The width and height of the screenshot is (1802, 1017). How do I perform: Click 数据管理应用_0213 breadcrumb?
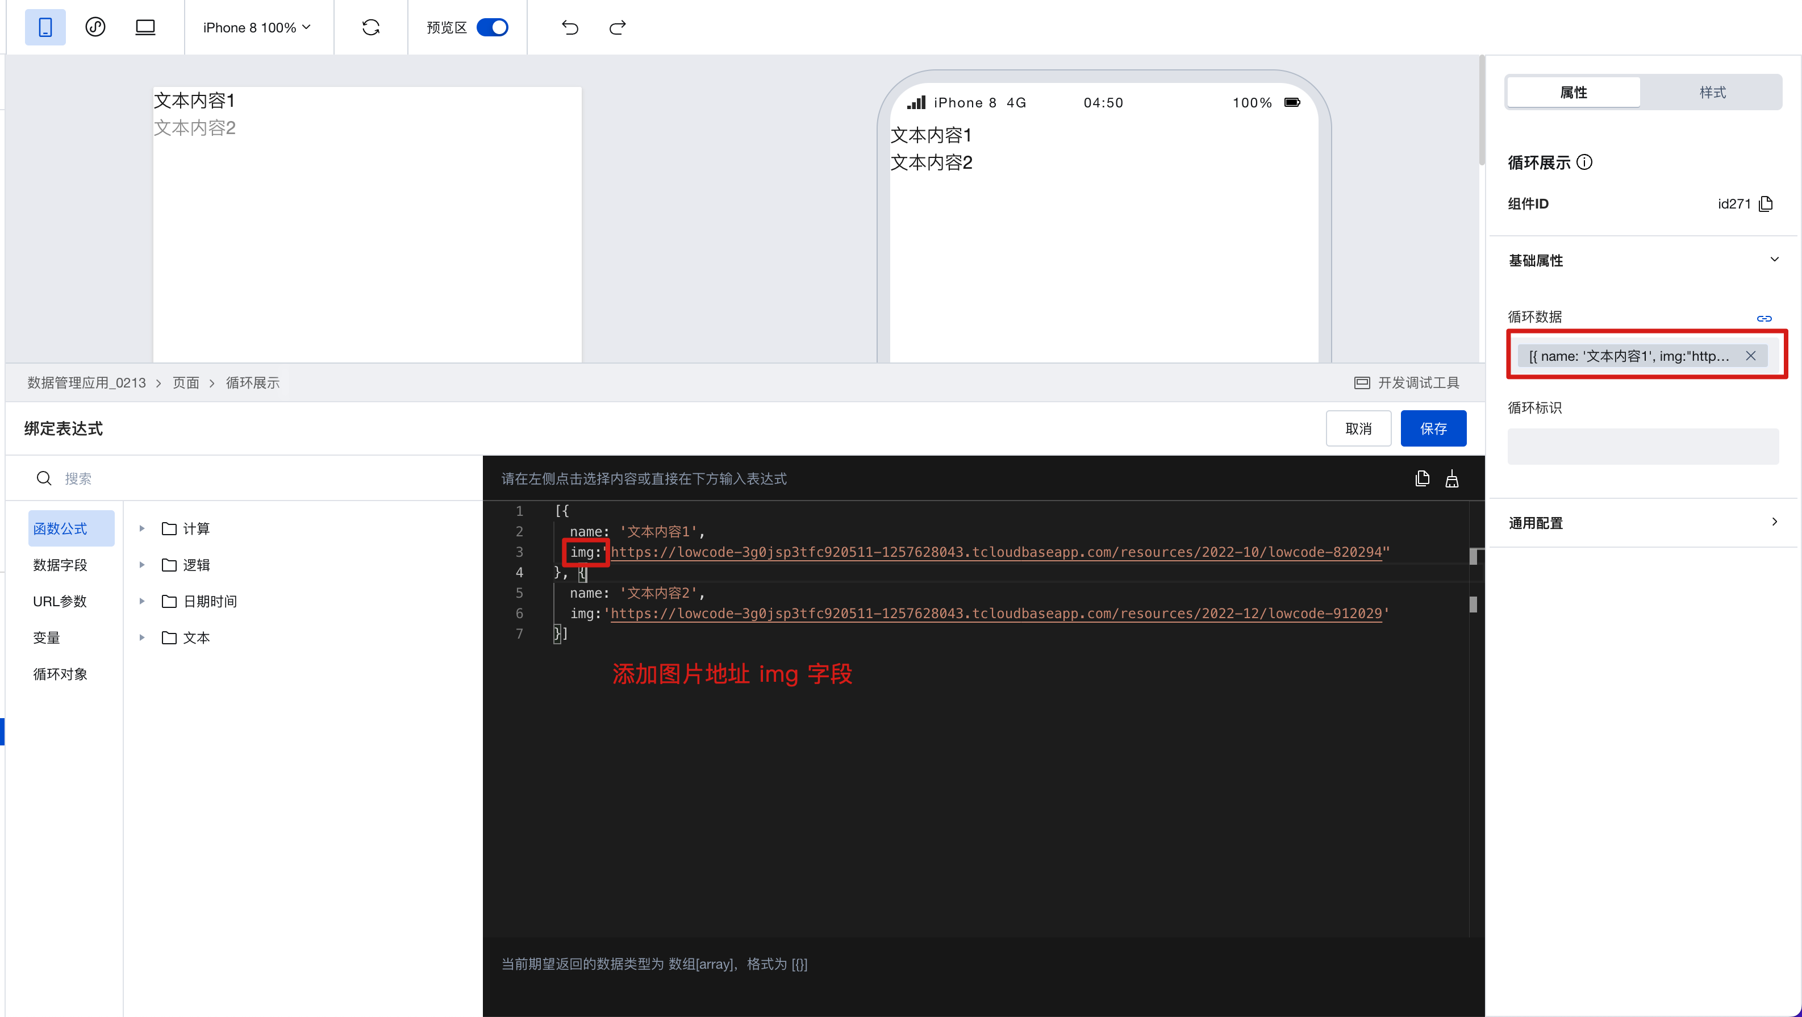87,382
